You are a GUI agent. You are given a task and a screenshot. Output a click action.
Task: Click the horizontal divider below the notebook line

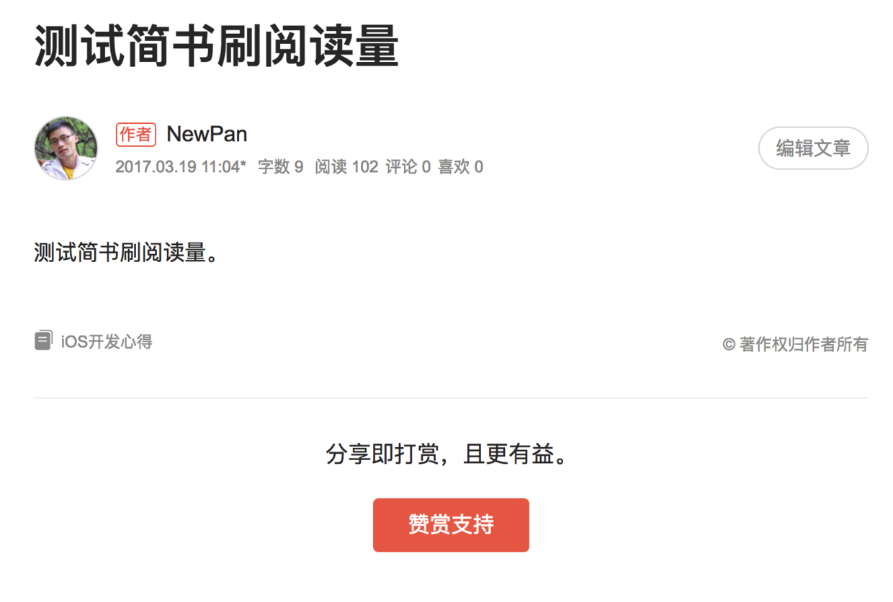(451, 397)
